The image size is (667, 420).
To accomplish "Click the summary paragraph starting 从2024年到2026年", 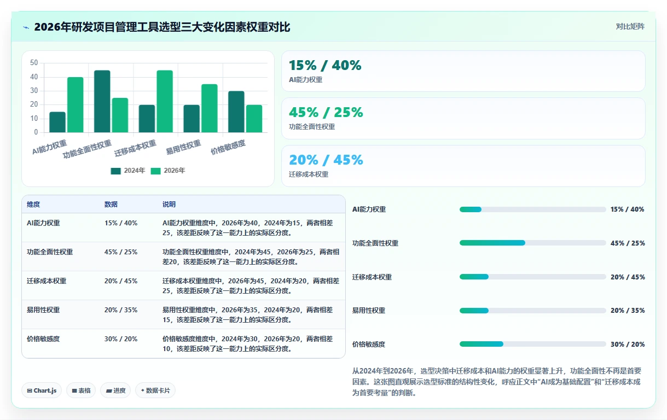I will click(x=497, y=381).
